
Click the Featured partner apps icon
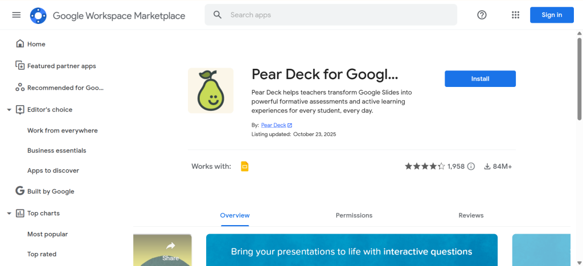[x=20, y=66]
